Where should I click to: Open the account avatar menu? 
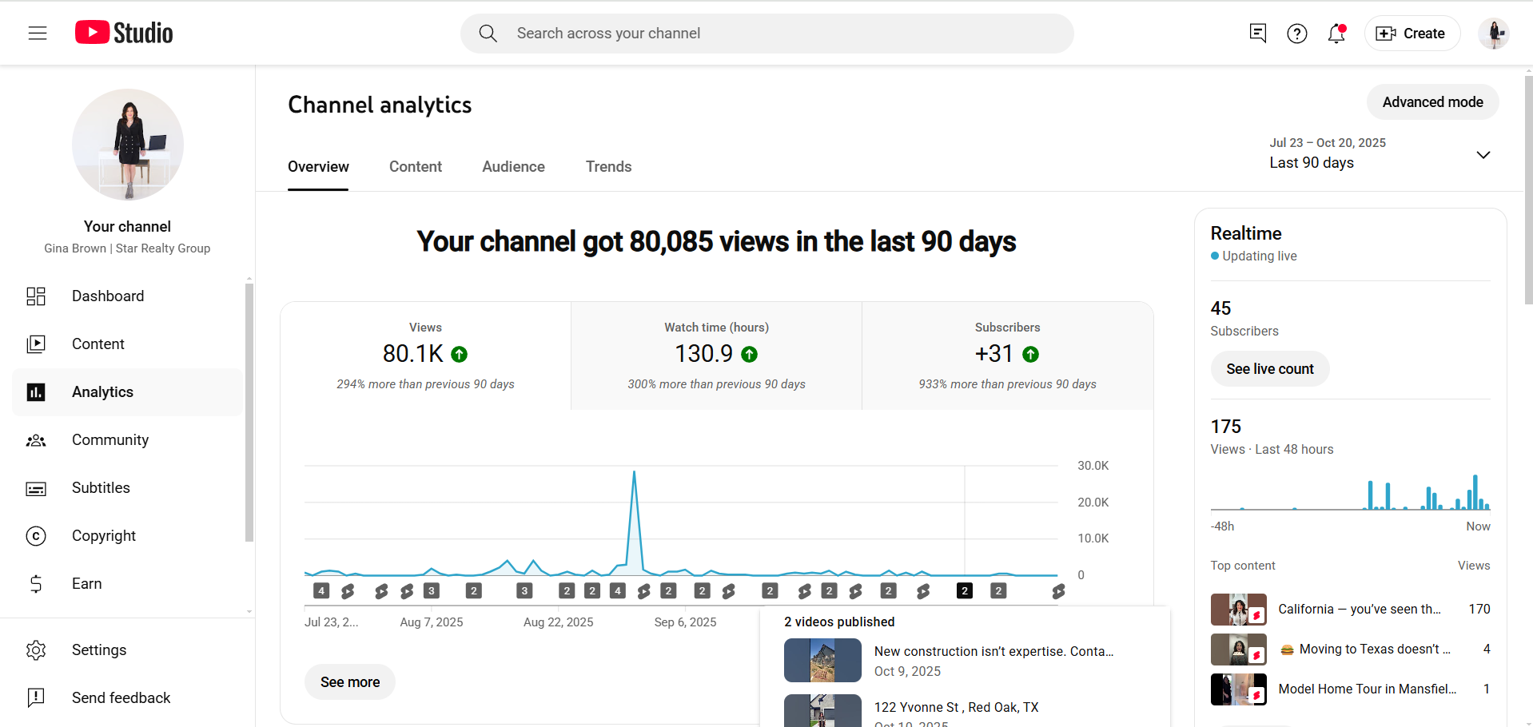(x=1492, y=34)
